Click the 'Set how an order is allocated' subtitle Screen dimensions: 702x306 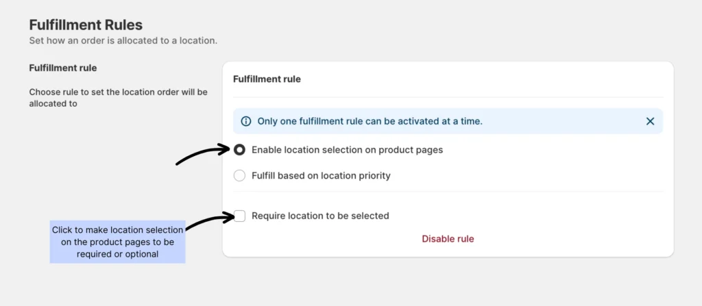tap(123, 41)
